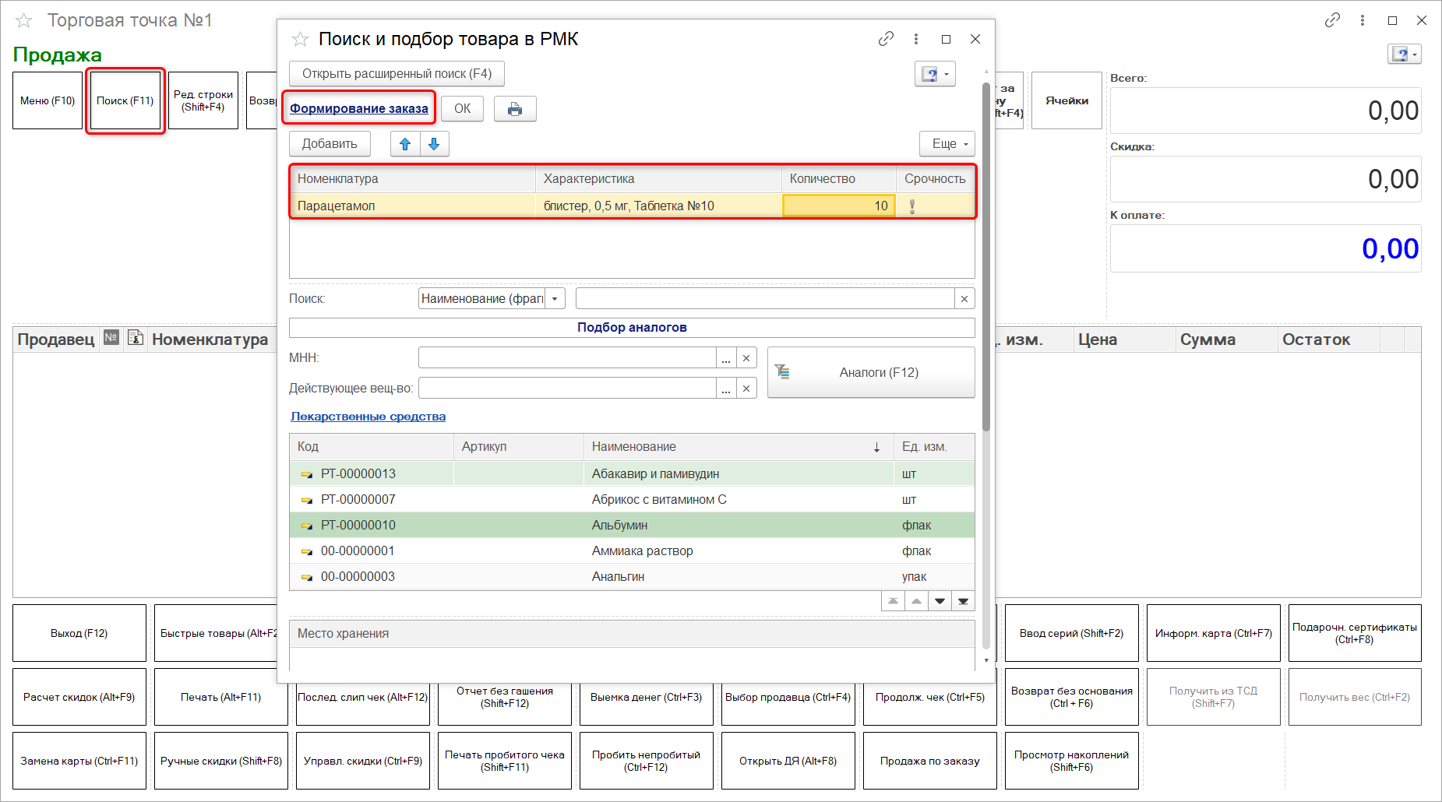This screenshot has height=802, width=1442.
Task: Expand the Еще dropdown menu
Action: (947, 144)
